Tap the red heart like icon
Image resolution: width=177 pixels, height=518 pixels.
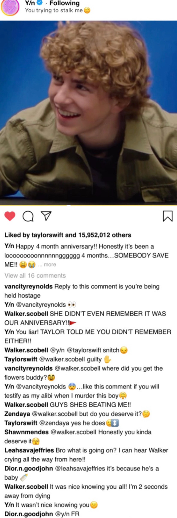[x=10, y=216]
